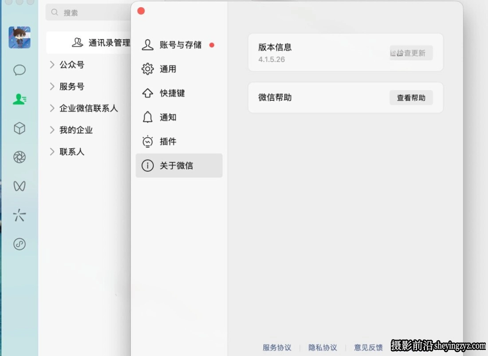Expand the 我的企业 group
This screenshot has height=356, width=488.
(52, 130)
